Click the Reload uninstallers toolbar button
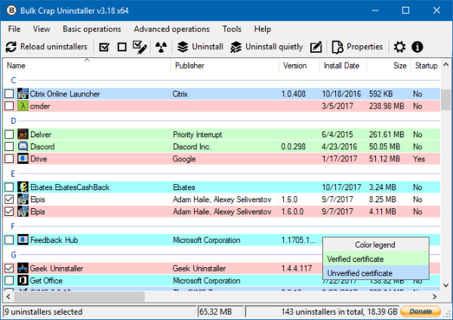The height and width of the screenshot is (320, 453). (46, 47)
